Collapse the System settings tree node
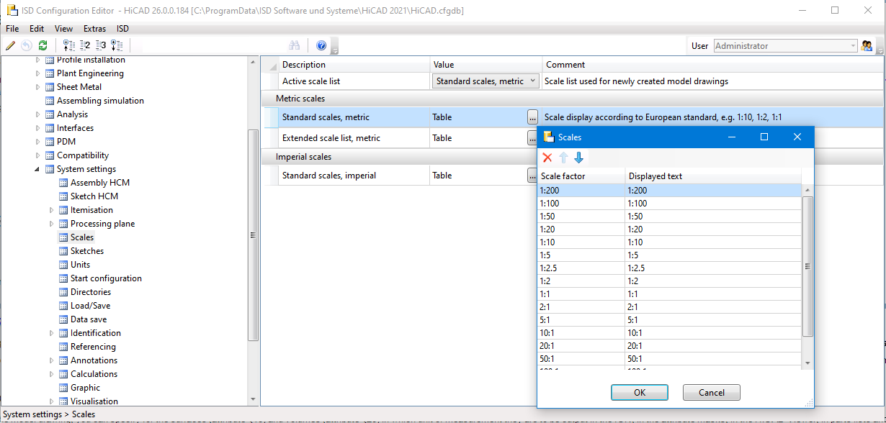Screen dimensions: 886x423 click(x=37, y=169)
